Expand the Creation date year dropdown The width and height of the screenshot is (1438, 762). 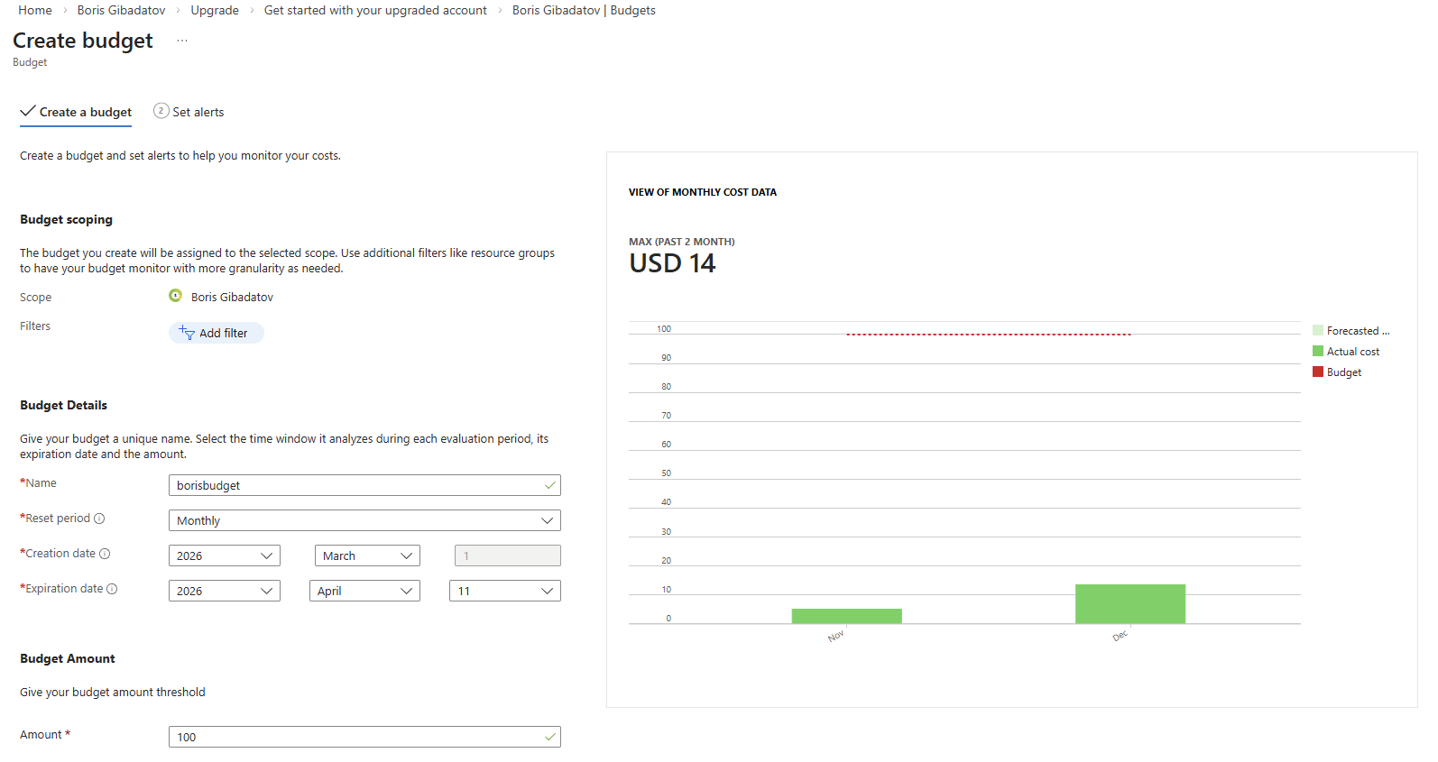(224, 555)
